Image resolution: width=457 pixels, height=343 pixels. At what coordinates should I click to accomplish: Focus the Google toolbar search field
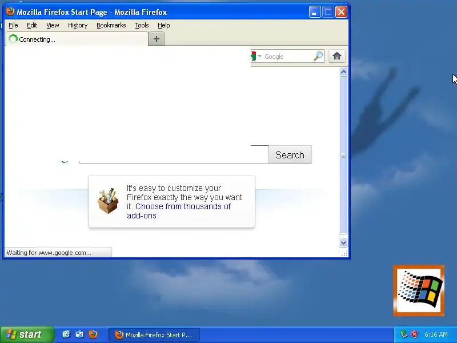click(288, 56)
